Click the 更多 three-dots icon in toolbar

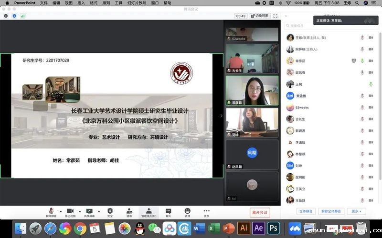206,211
